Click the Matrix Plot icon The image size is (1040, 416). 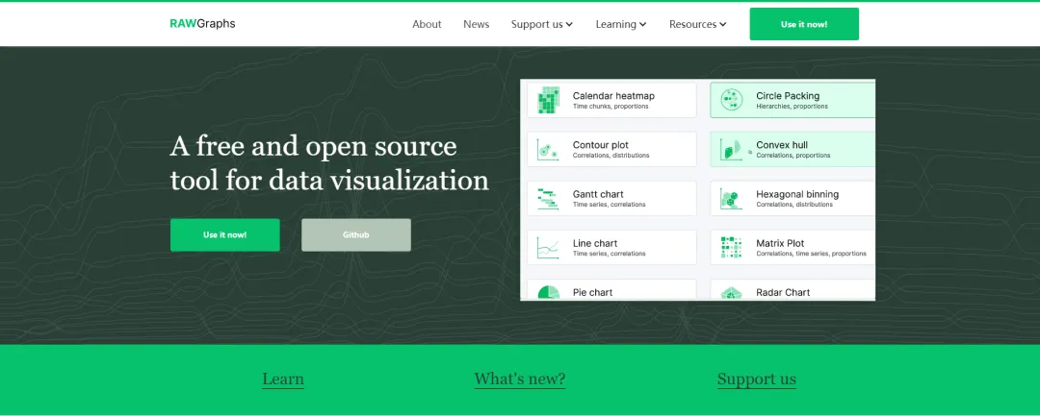pos(731,247)
